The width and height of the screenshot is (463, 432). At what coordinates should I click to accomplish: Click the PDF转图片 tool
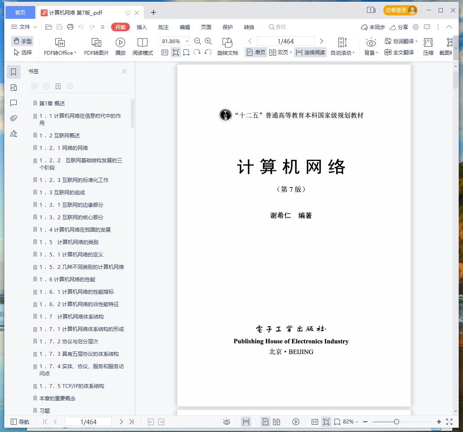pos(96,47)
